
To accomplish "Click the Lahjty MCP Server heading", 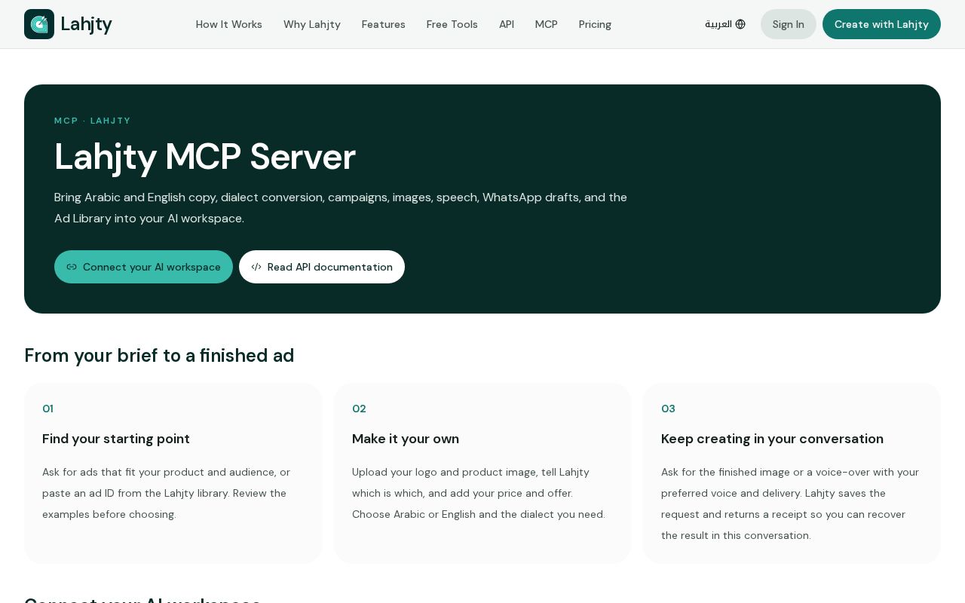I will point(205,157).
